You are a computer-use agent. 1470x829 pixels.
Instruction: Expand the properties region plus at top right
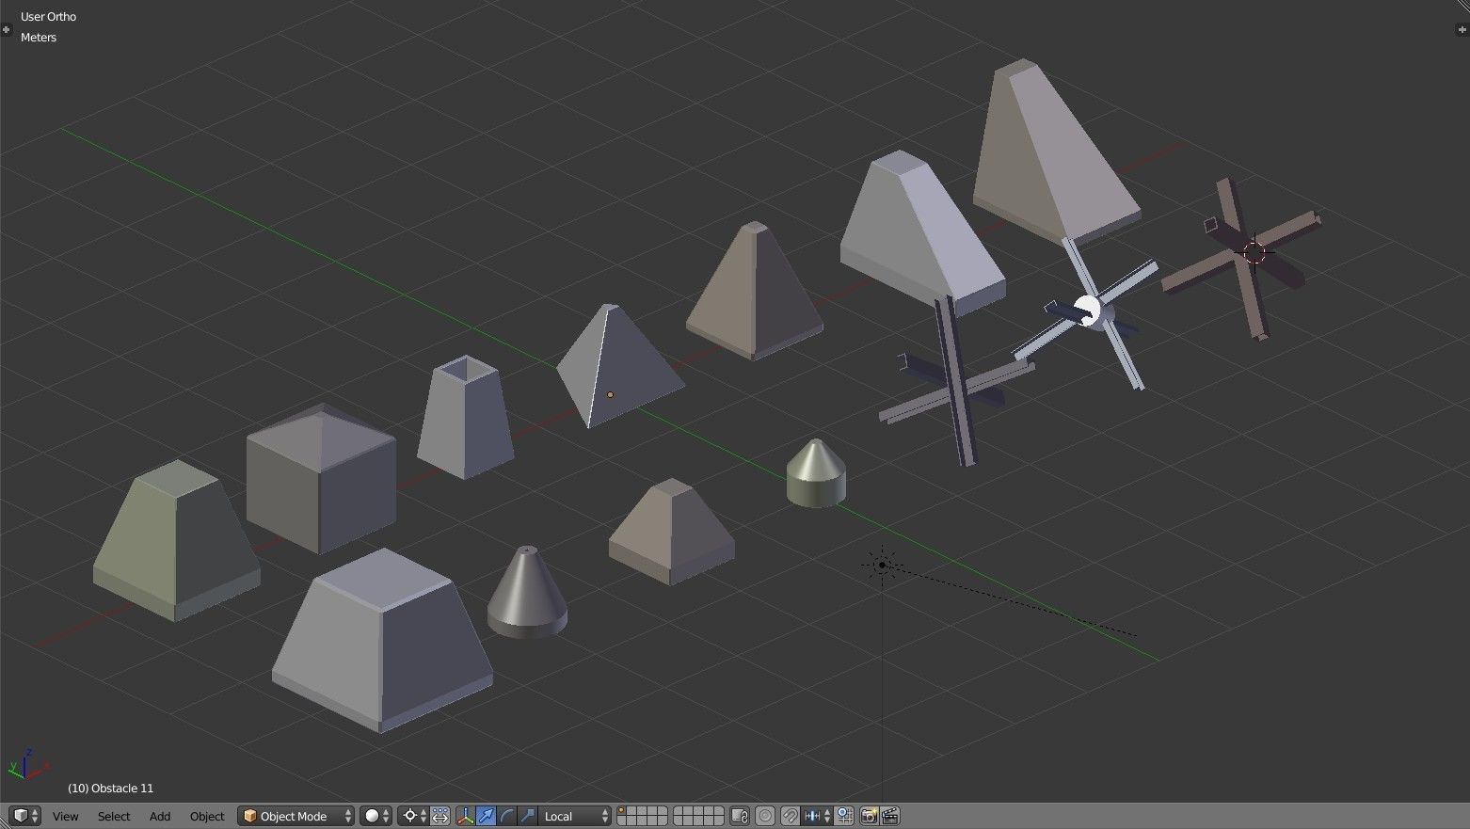(1462, 29)
